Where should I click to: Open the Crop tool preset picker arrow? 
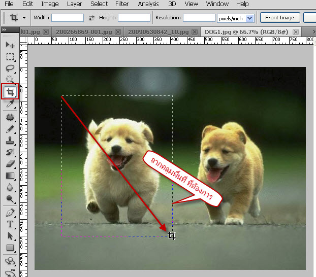(24, 18)
